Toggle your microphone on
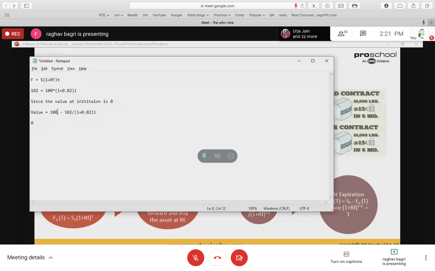435x271 pixels. pos(196,258)
